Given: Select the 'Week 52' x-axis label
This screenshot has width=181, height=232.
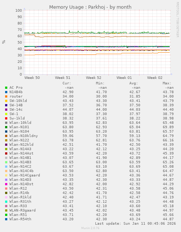Looking at the screenshot, I should point(94,78).
